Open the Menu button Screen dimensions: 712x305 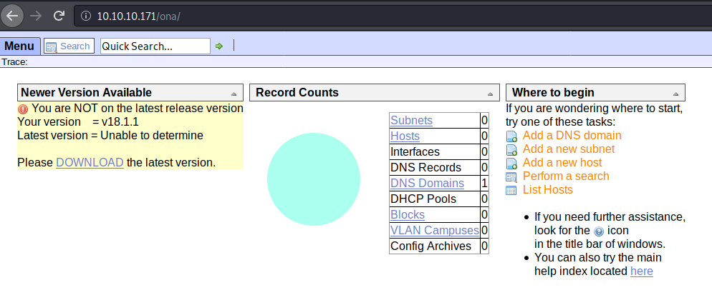(x=19, y=46)
